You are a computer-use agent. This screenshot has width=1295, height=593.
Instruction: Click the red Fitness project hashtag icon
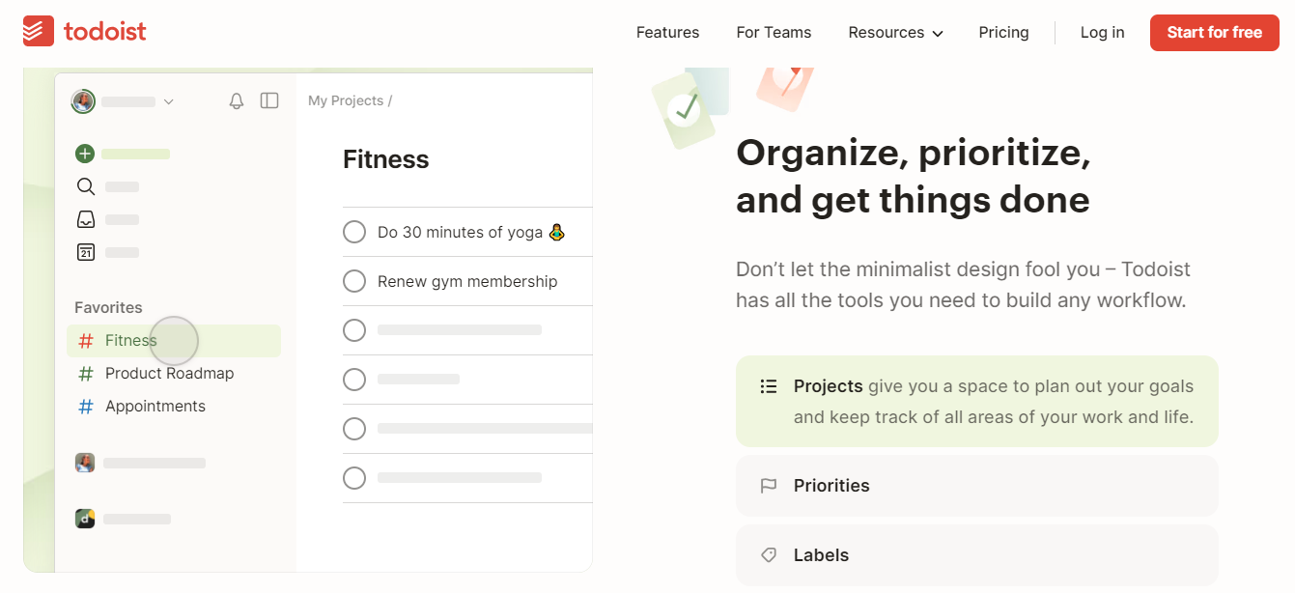(85, 340)
